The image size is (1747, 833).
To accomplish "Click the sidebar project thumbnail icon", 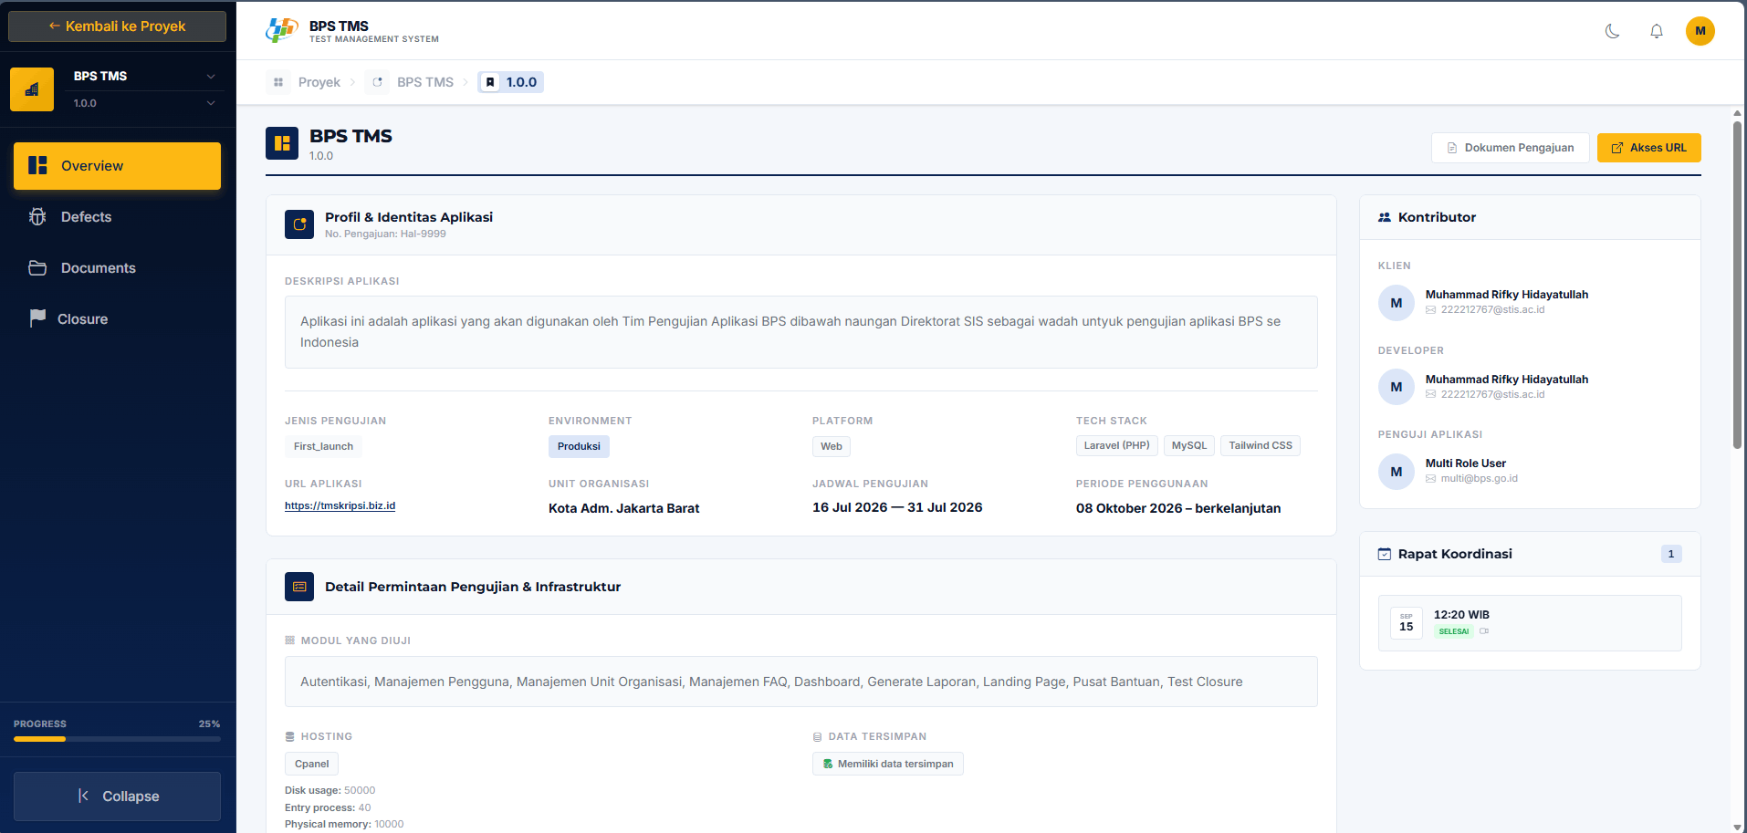I will point(32,89).
